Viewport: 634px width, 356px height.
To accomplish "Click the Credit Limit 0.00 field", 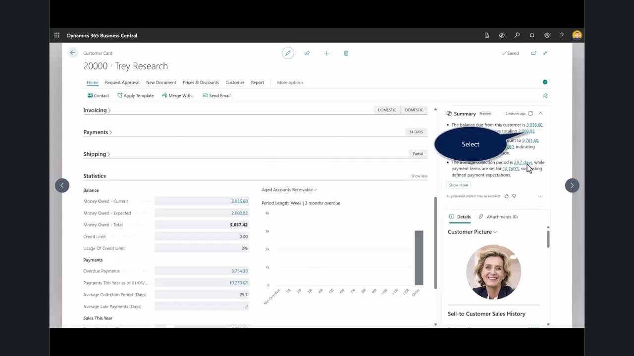I will click(202, 236).
